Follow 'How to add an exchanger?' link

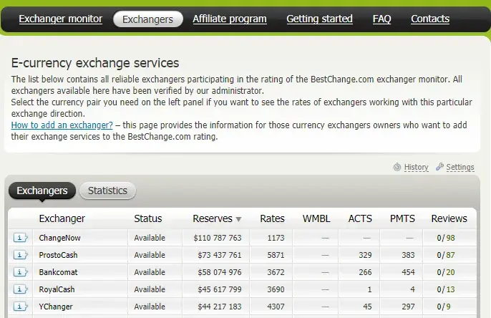[62, 125]
